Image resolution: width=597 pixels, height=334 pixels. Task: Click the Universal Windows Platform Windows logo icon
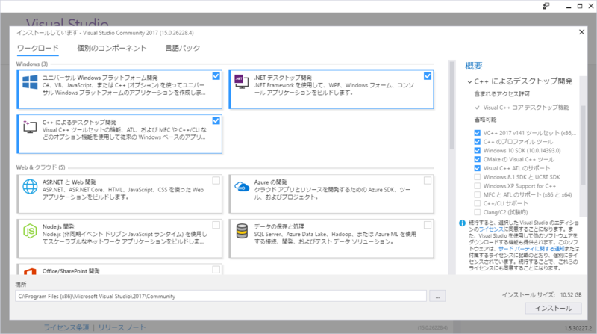pyautogui.click(x=30, y=82)
